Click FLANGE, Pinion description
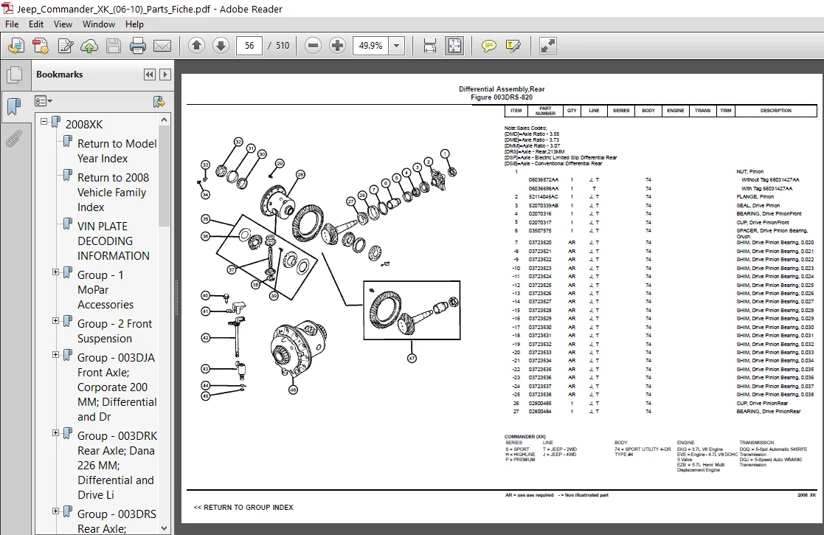Viewport: 824px width, 535px height. click(755, 196)
